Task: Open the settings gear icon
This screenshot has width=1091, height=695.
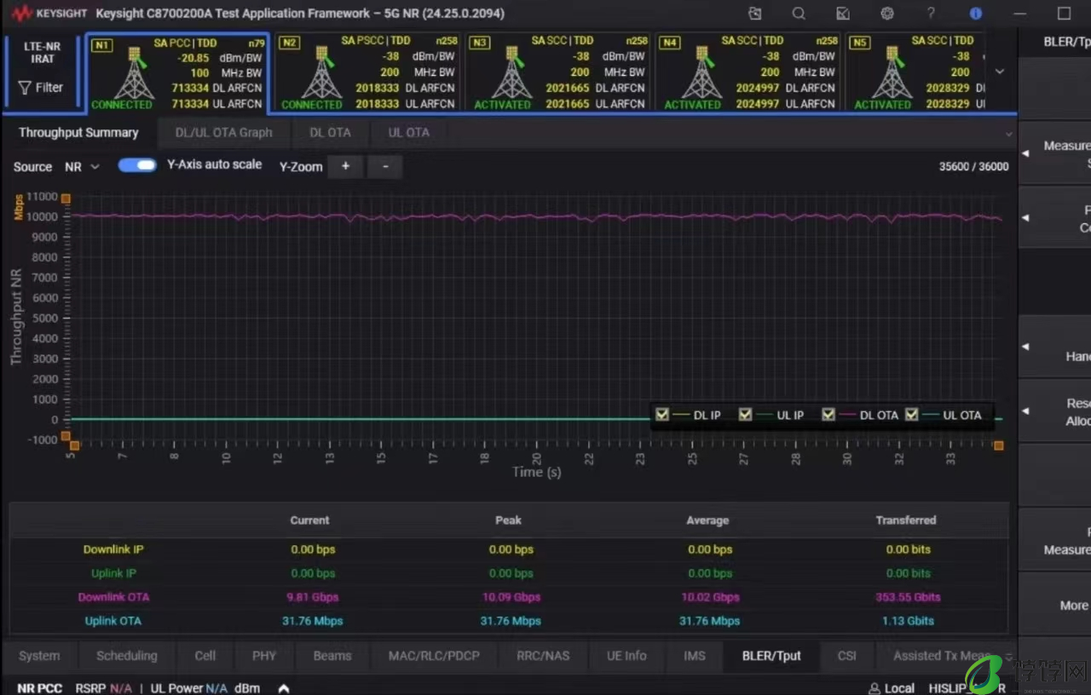Action: (x=887, y=14)
